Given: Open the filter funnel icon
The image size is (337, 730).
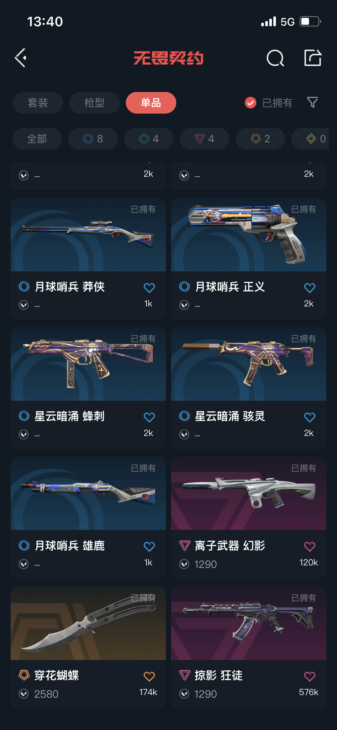Looking at the screenshot, I should click(312, 102).
